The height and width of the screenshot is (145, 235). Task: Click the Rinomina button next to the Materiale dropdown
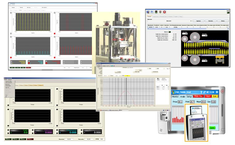pos(210,21)
